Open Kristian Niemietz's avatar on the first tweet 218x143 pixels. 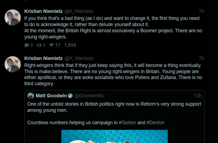(x=13, y=17)
